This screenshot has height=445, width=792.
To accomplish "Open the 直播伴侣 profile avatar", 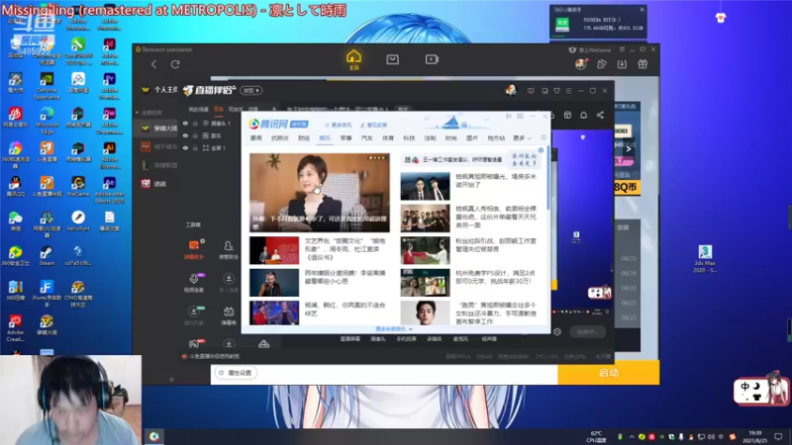I will click(511, 90).
